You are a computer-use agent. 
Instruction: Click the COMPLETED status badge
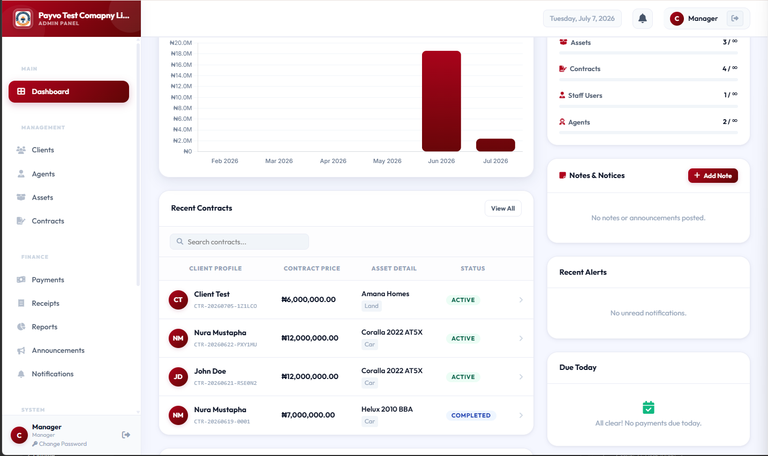pos(471,415)
